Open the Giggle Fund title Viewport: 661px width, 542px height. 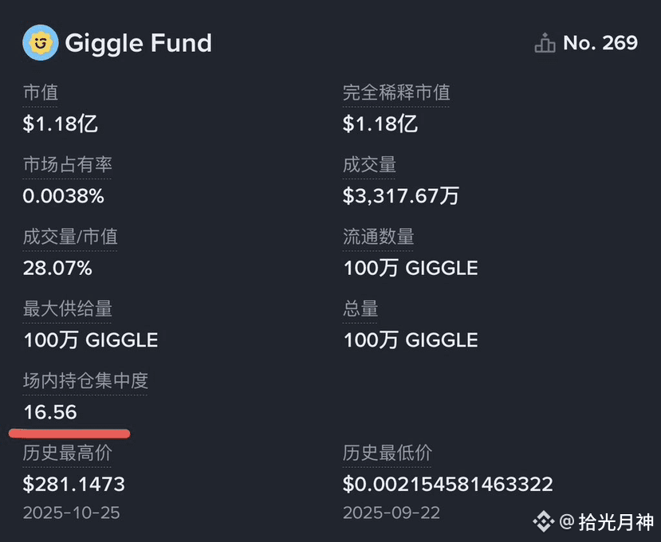tap(138, 43)
